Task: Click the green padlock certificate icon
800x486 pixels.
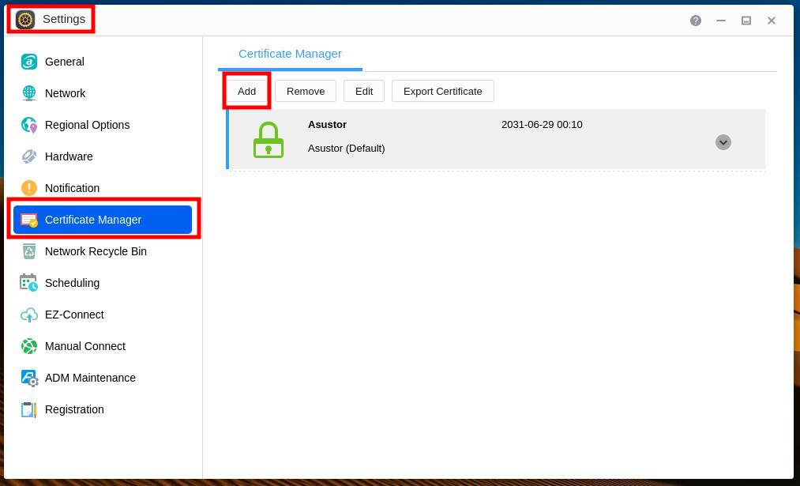Action: pos(269,140)
